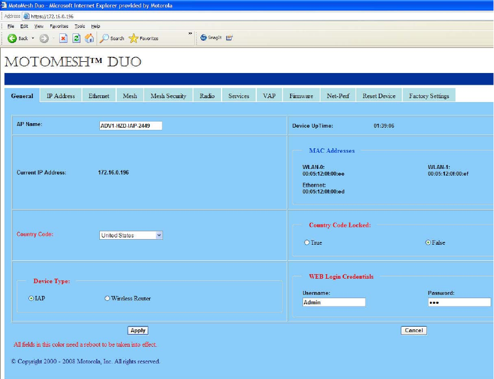Click the Password input field
Screen dimensions: 494x379
tap(459, 302)
